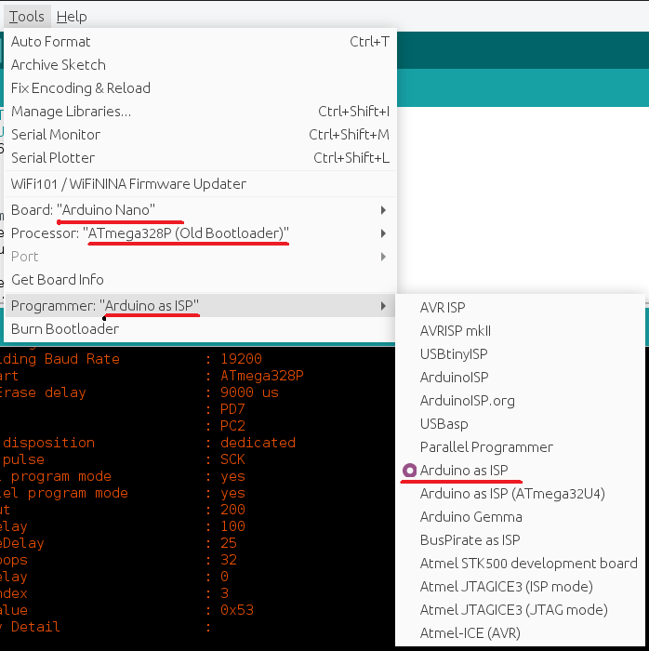
Task: Expand the Processor submenu arrow
Action: [x=383, y=232]
